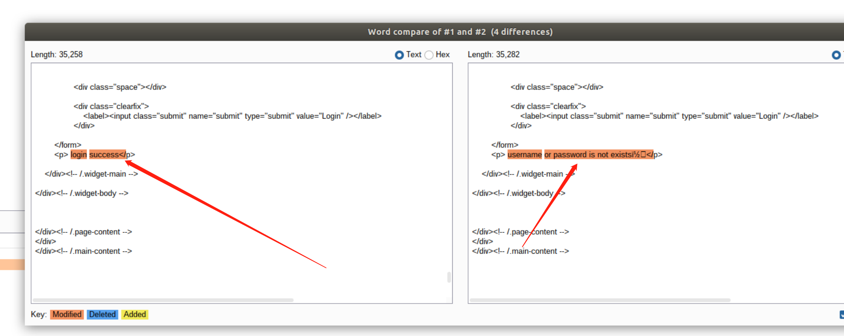Click the left pane horizontal scrollbar
Viewport: 844px width, 336px height.
pyautogui.click(x=163, y=300)
